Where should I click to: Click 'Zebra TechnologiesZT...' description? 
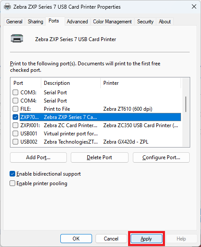click(x=71, y=142)
